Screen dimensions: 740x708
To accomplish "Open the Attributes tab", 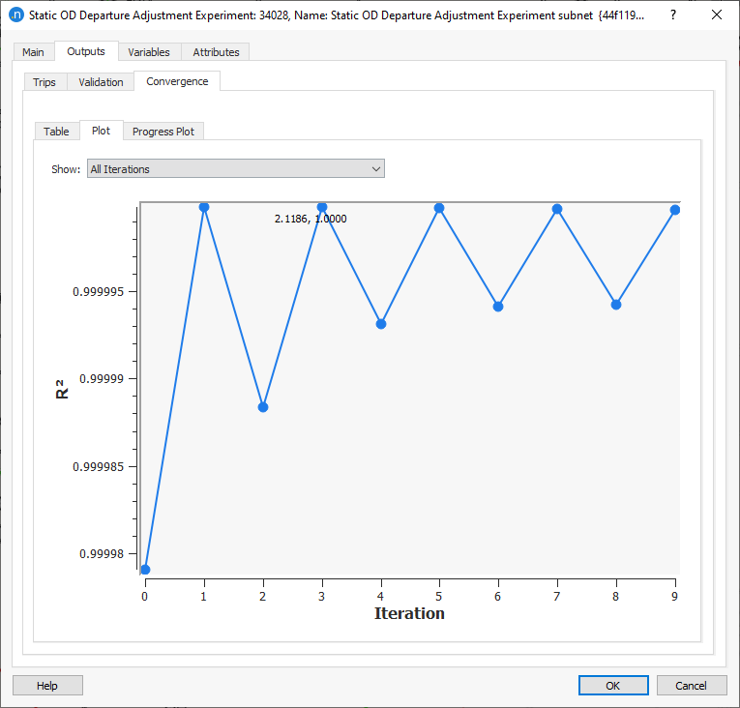I will (x=216, y=52).
